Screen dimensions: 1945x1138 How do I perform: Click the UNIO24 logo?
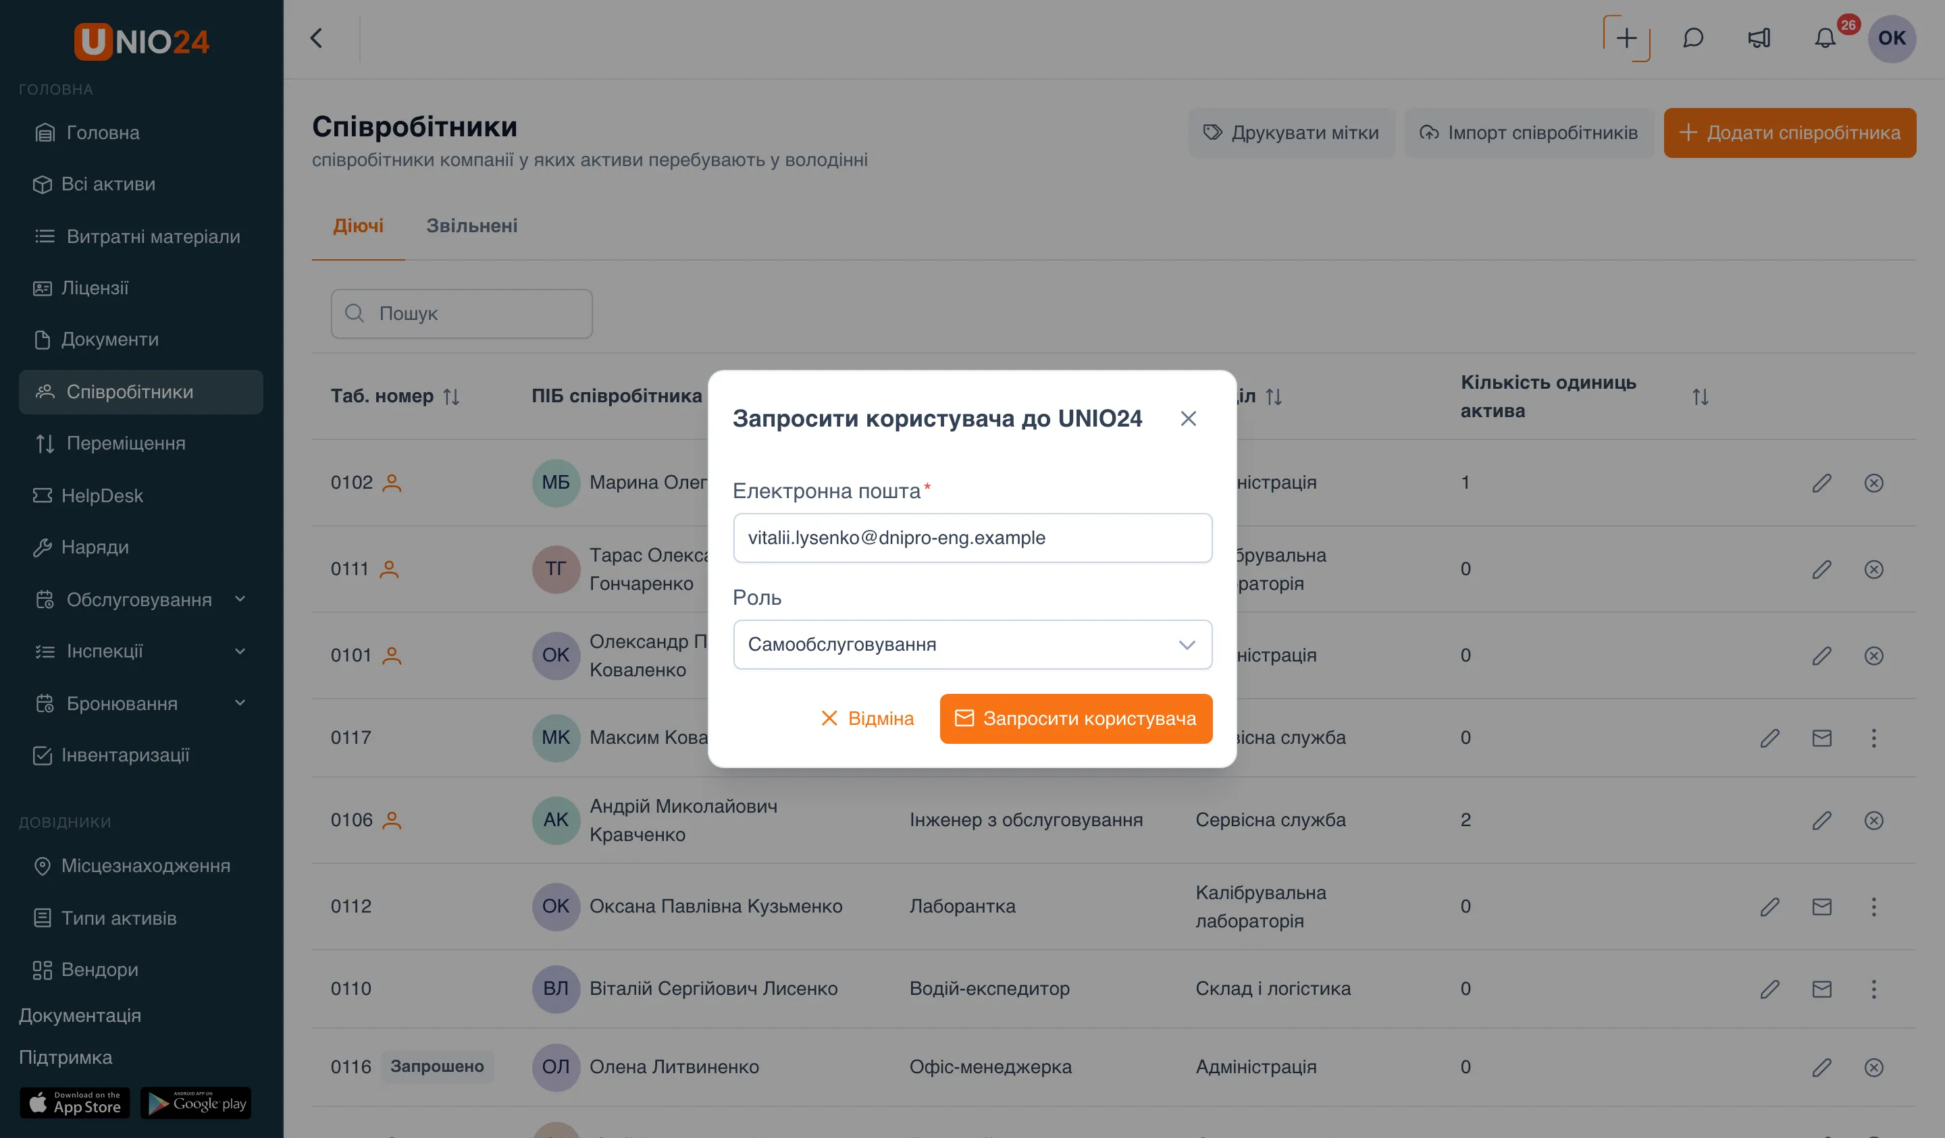[141, 41]
